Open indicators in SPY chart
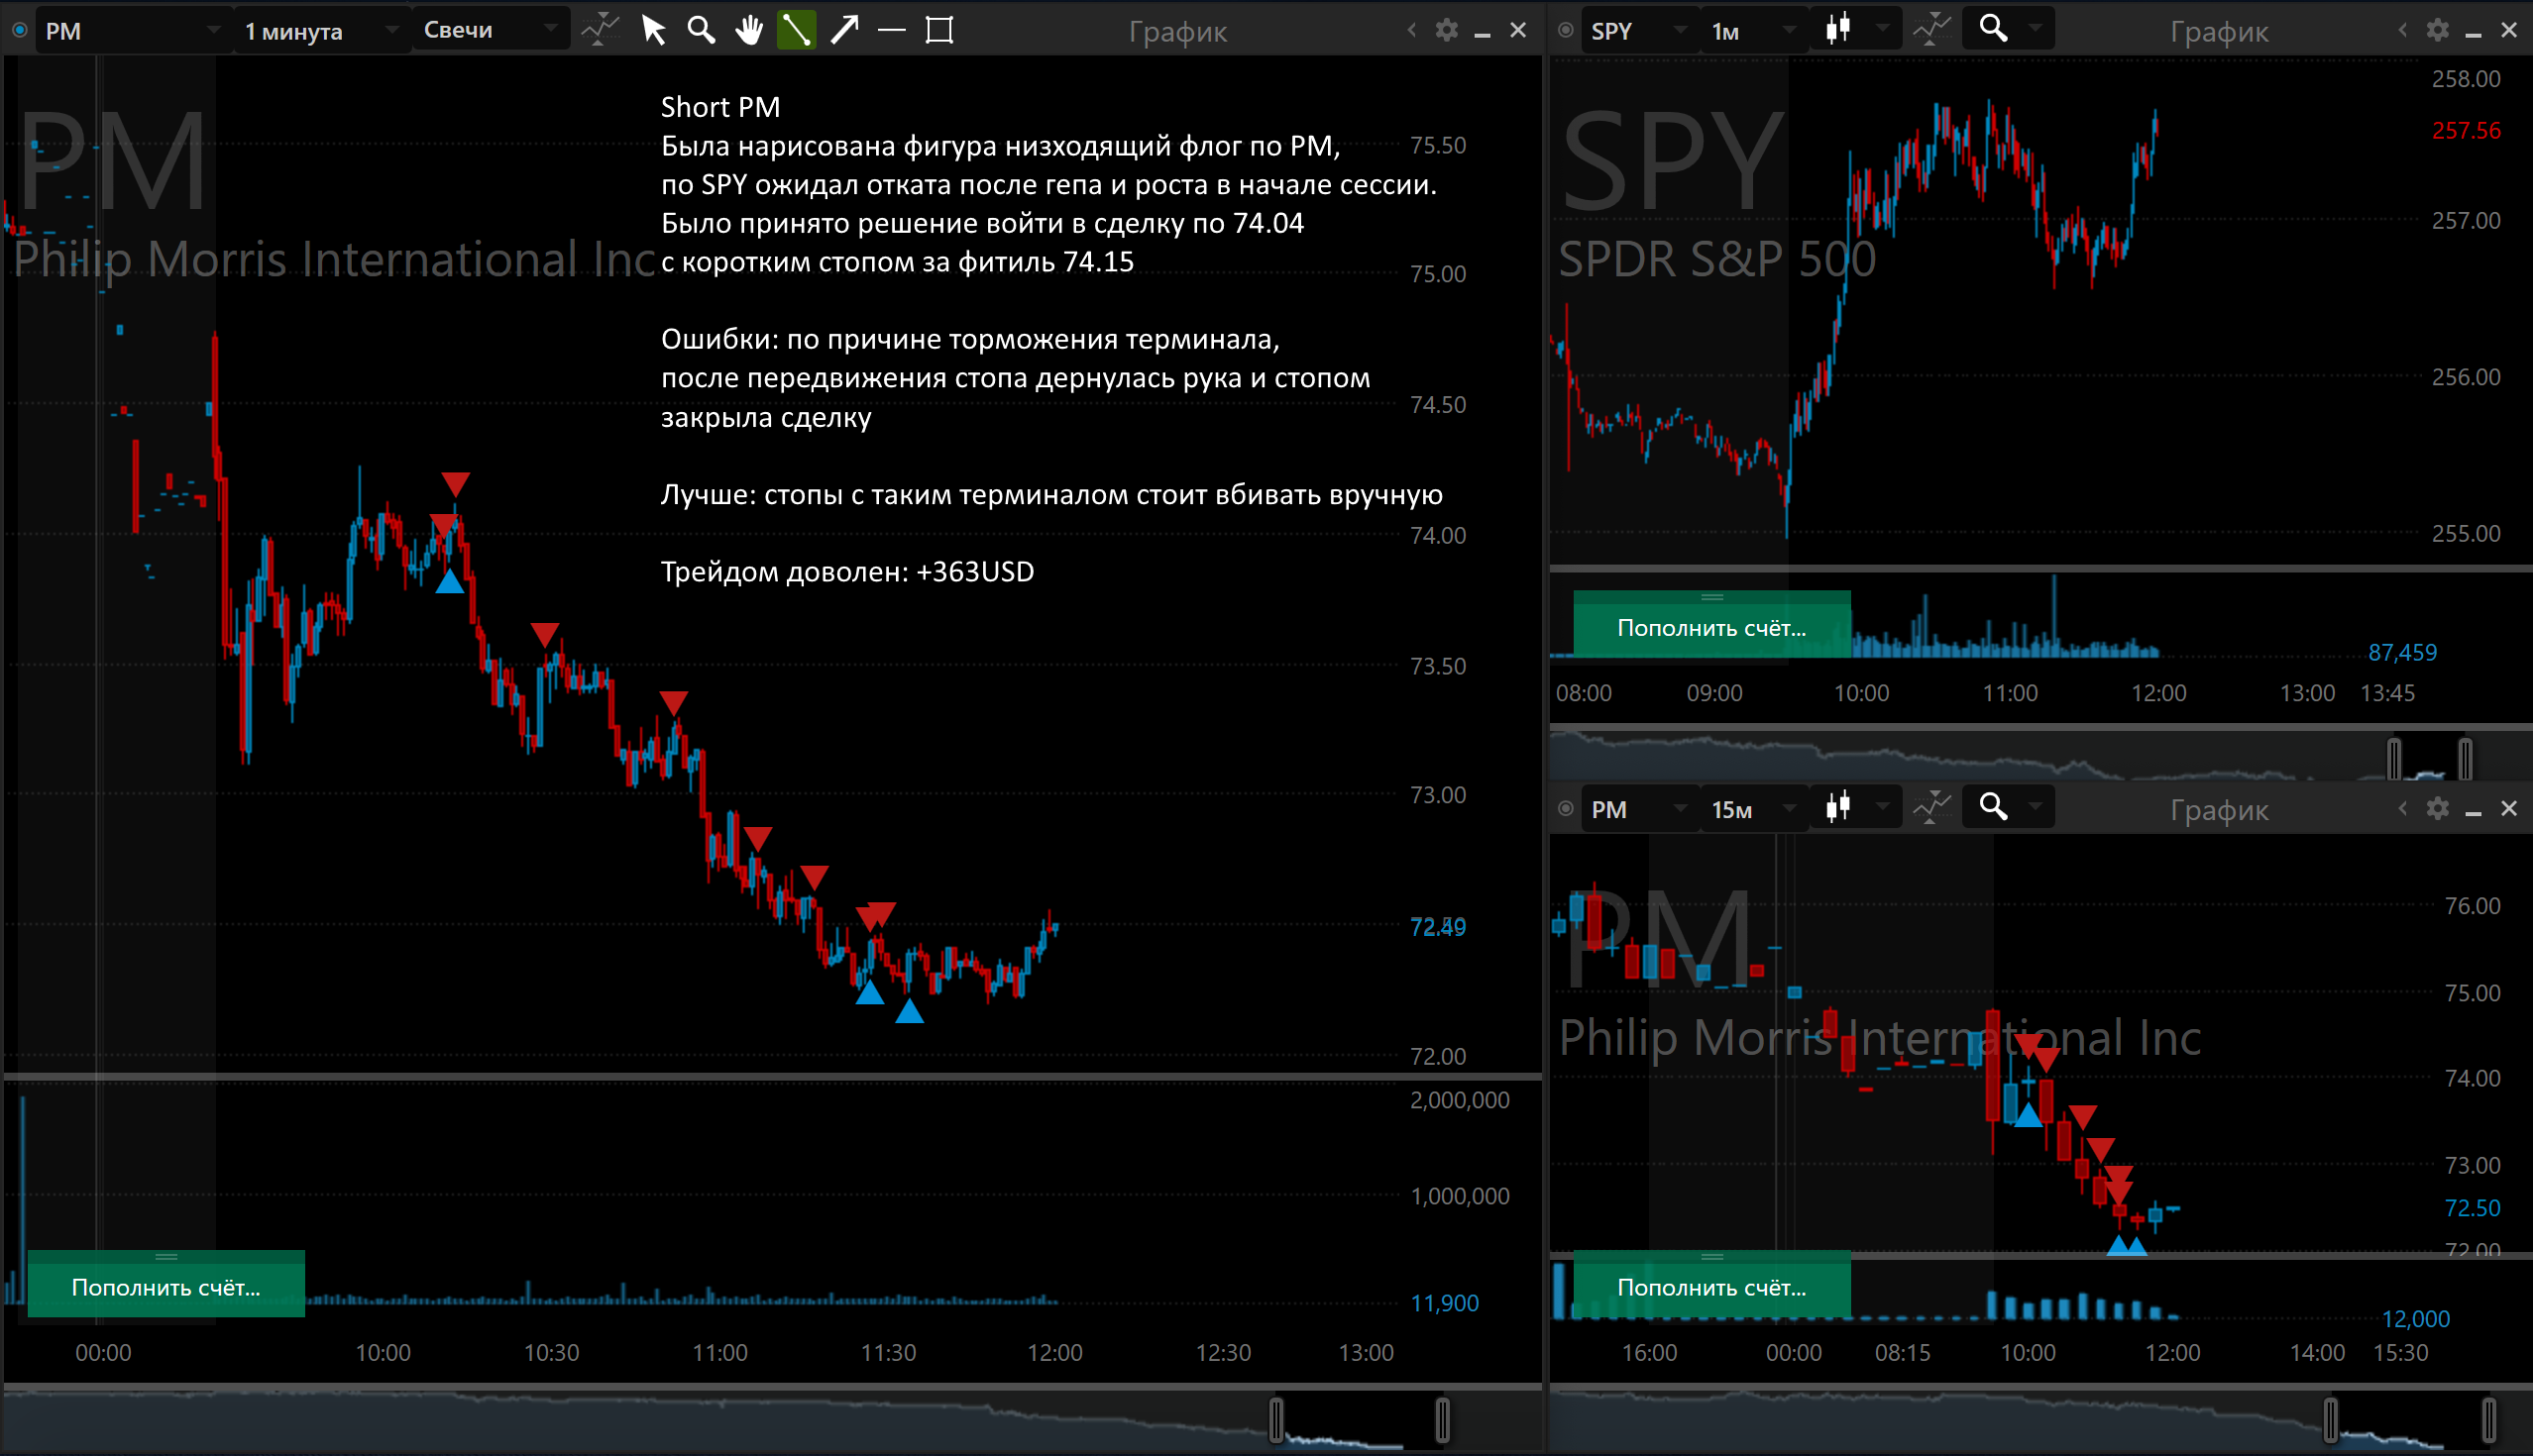 click(1932, 30)
